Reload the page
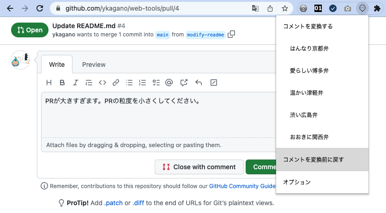Viewport: 386px width, 213px height. click(40, 8)
